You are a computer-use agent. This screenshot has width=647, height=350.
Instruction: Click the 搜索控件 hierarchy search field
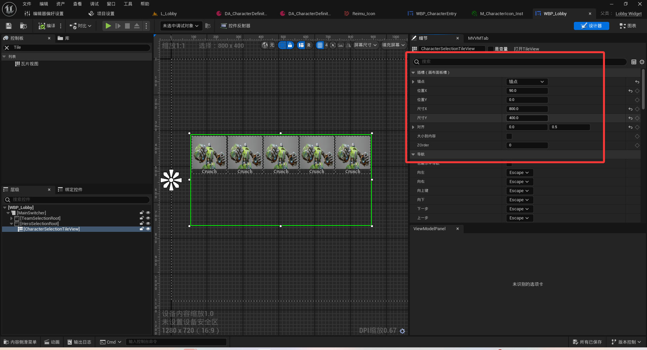point(77,200)
